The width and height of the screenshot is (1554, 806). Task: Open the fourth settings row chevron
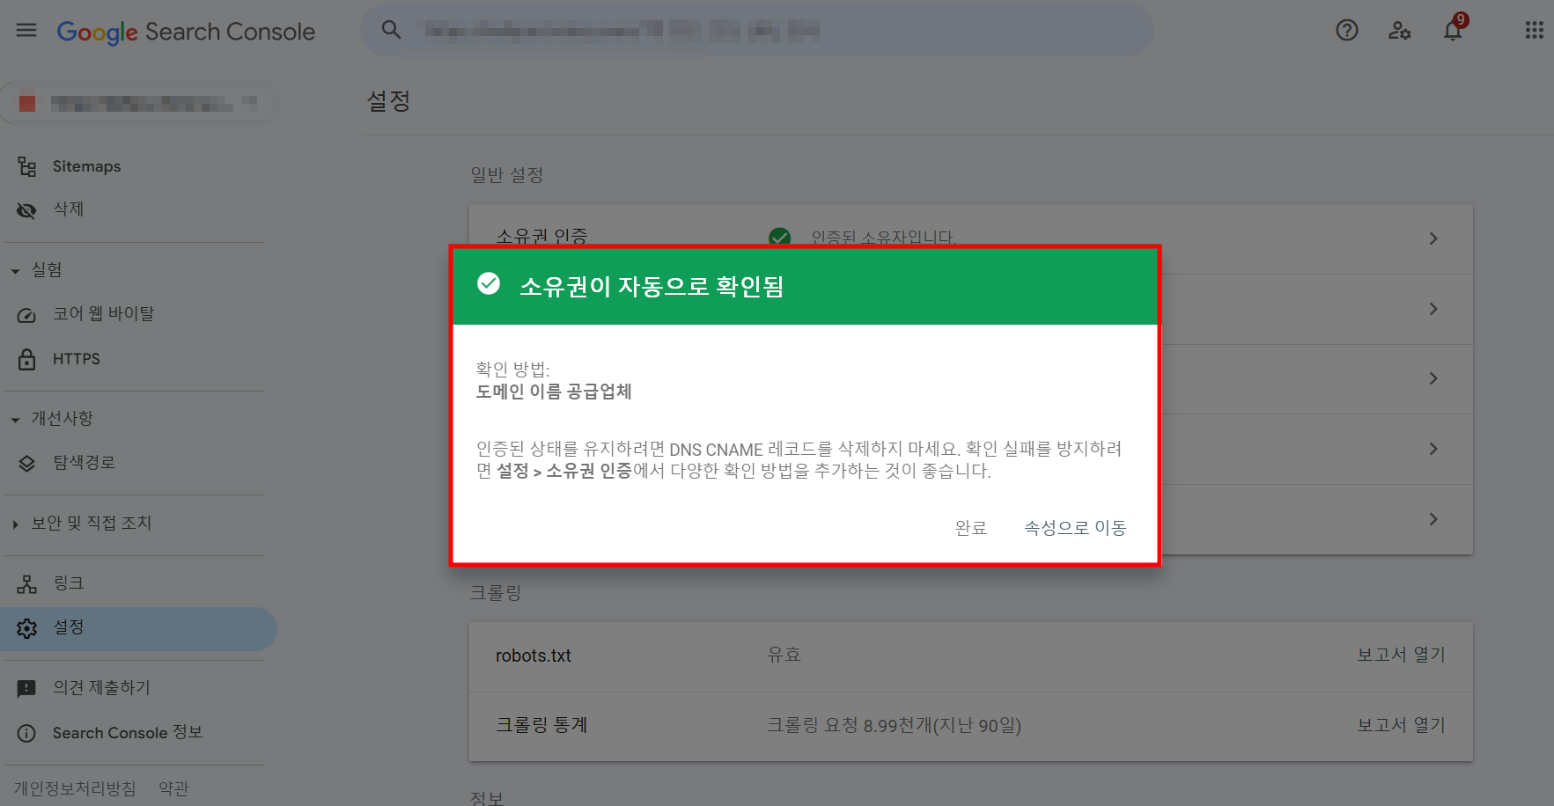pyautogui.click(x=1433, y=449)
